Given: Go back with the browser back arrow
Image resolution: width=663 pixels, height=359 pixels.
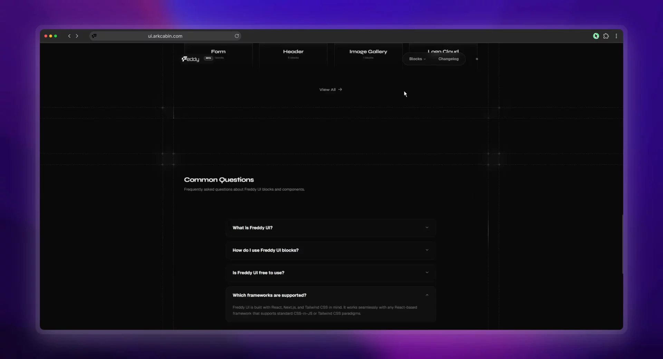Looking at the screenshot, I should point(69,36).
